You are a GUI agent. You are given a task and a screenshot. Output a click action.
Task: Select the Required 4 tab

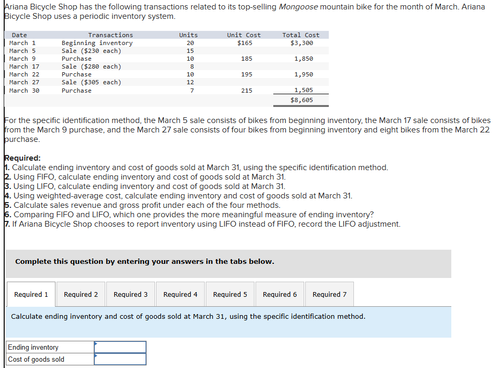180,294
